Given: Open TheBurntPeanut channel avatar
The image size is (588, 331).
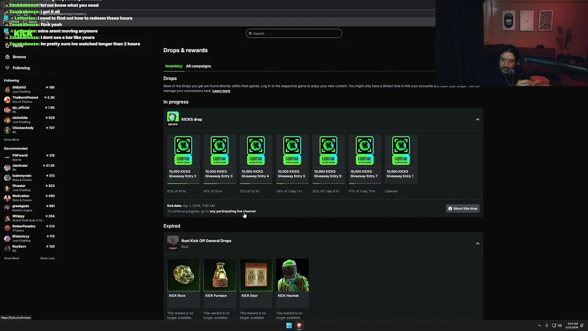Looking at the screenshot, I should (7, 99).
